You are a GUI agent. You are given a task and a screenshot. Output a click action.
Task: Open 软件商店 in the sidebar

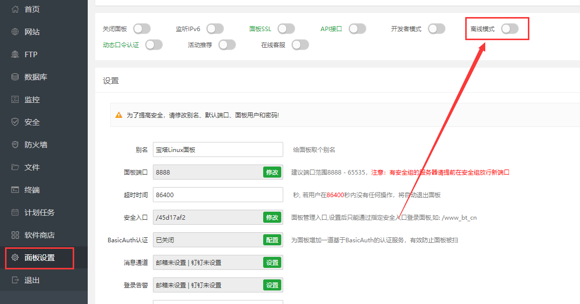click(39, 235)
